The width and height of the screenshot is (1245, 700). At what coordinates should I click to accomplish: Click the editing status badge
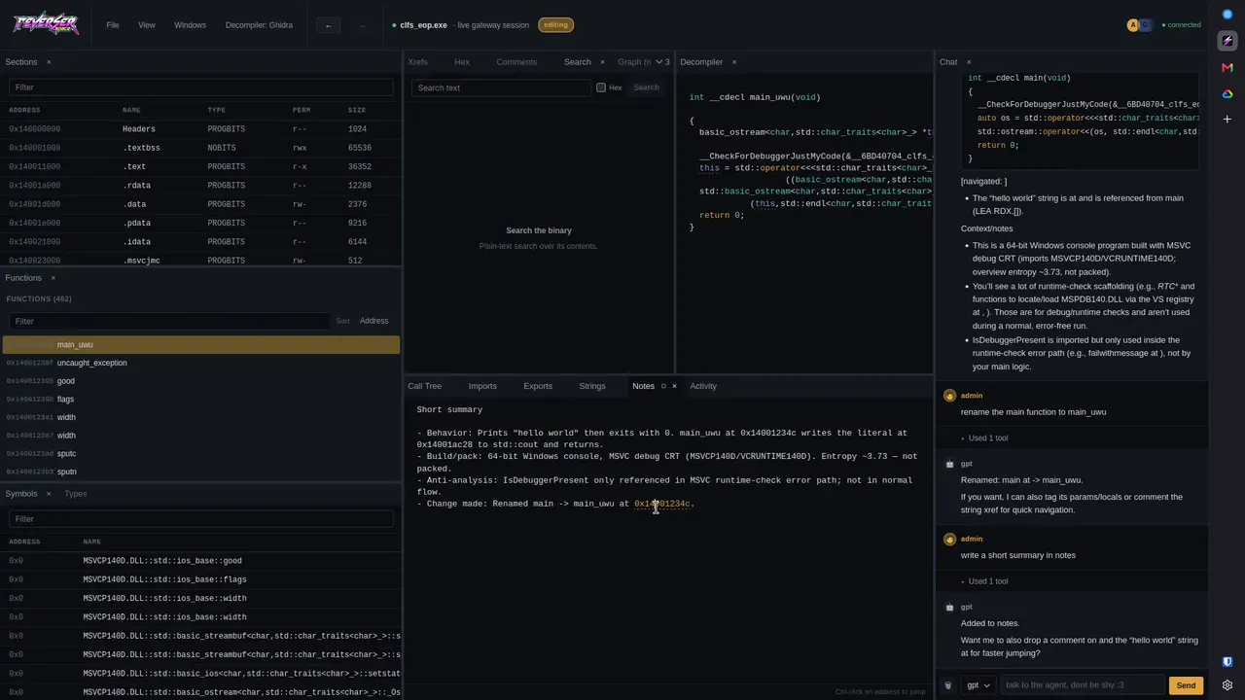pos(555,25)
